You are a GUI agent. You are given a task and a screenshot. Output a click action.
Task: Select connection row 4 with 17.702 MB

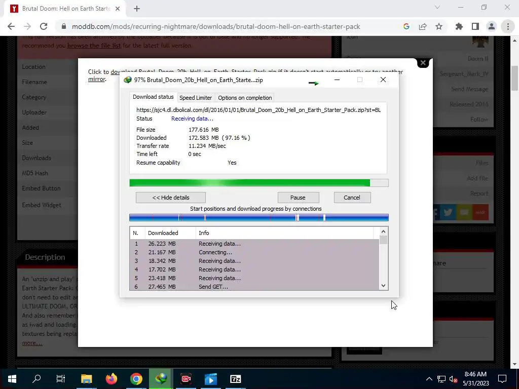254,269
